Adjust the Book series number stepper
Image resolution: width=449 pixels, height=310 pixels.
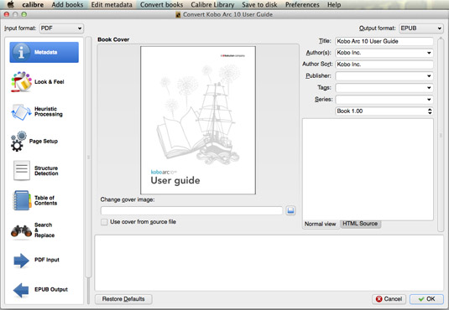tap(430, 111)
